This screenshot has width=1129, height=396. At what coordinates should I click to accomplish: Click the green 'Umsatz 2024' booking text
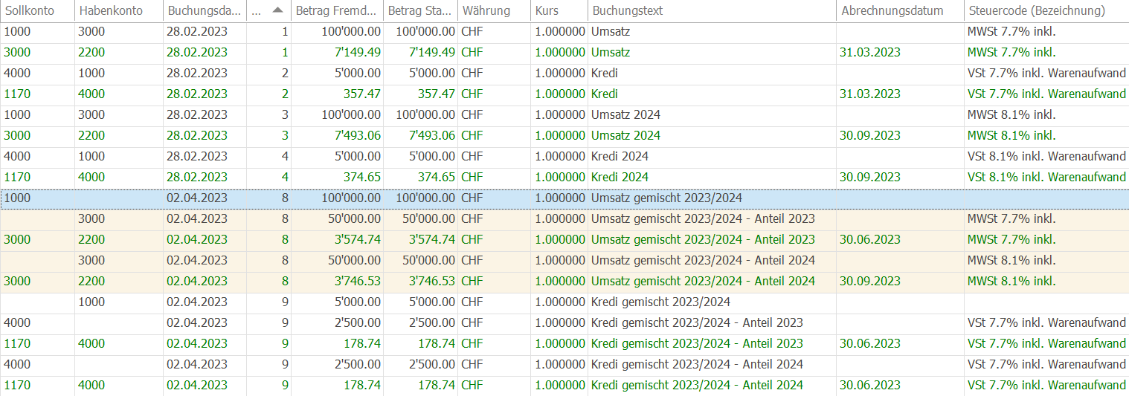coord(625,135)
